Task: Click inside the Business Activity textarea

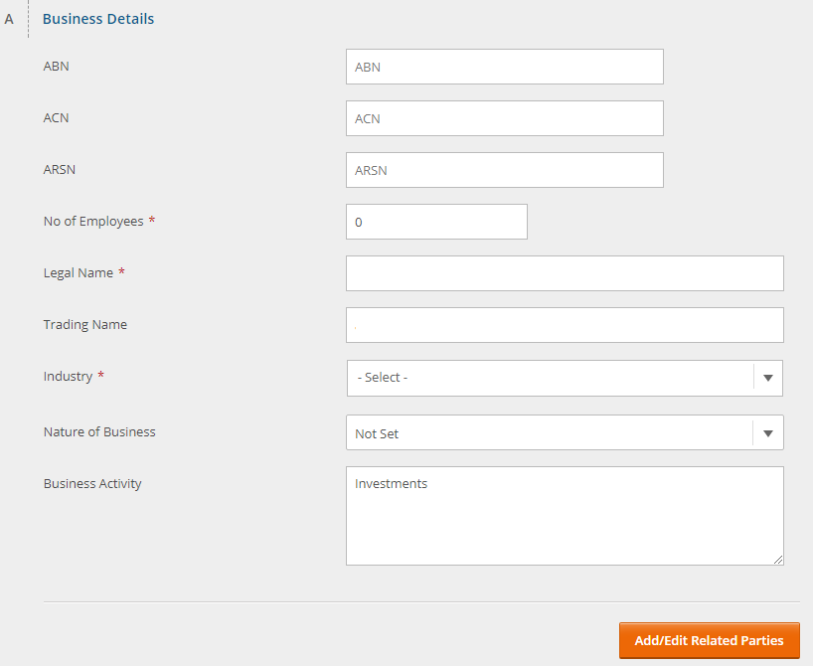Action: click(x=565, y=516)
